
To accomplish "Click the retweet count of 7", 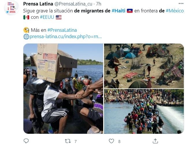I will click(76, 142).
